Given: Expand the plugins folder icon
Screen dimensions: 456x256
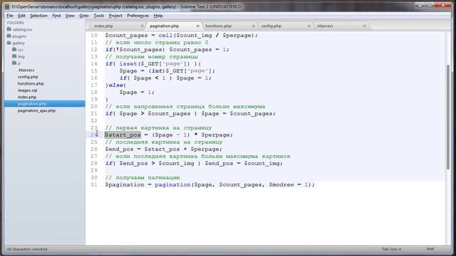Looking at the screenshot, I should point(9,36).
